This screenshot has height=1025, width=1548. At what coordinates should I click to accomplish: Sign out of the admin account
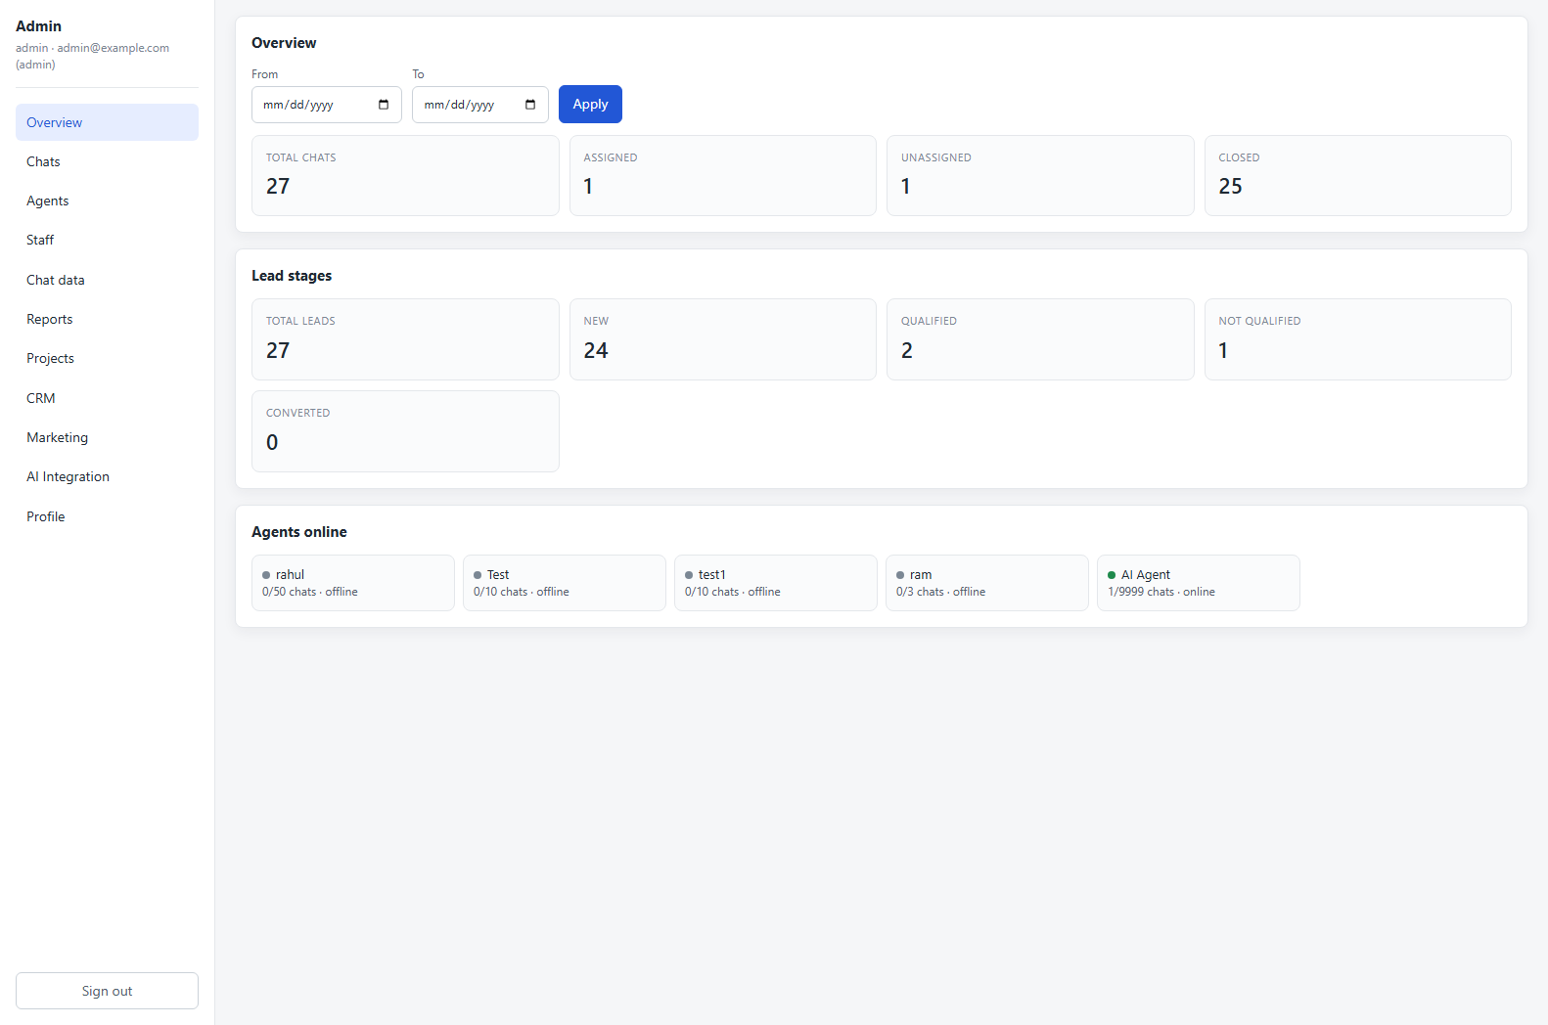click(x=107, y=991)
